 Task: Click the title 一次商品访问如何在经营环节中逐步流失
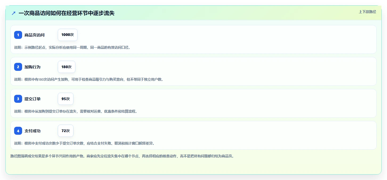67,13
